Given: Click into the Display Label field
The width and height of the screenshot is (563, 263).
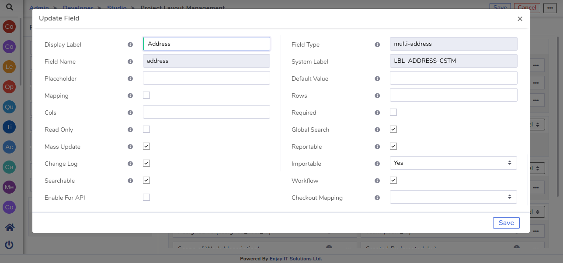Looking at the screenshot, I should pyautogui.click(x=206, y=44).
